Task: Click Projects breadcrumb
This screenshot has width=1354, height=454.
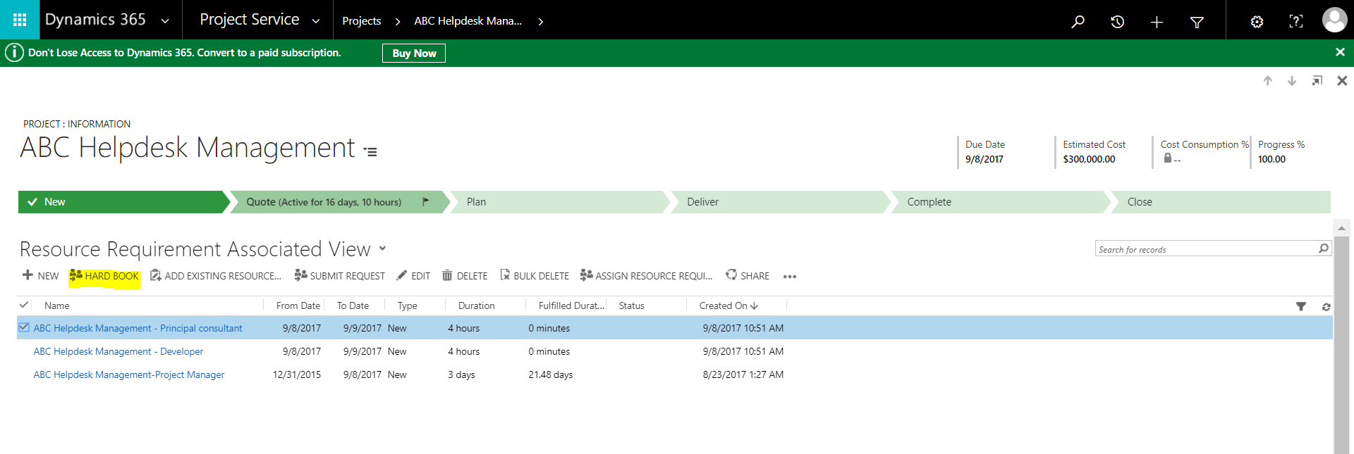Action: pos(362,21)
